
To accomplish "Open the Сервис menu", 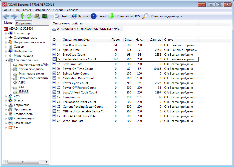I will pyautogui.click(x=58, y=10).
